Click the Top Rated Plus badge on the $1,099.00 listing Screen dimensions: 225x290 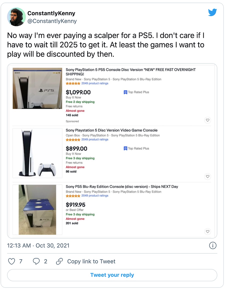point(136,92)
